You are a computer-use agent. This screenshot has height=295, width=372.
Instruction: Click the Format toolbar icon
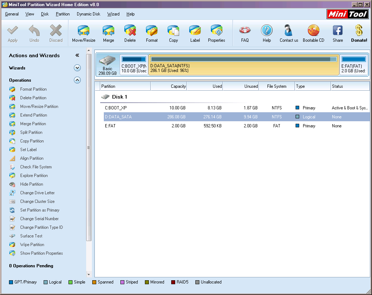[152, 31]
